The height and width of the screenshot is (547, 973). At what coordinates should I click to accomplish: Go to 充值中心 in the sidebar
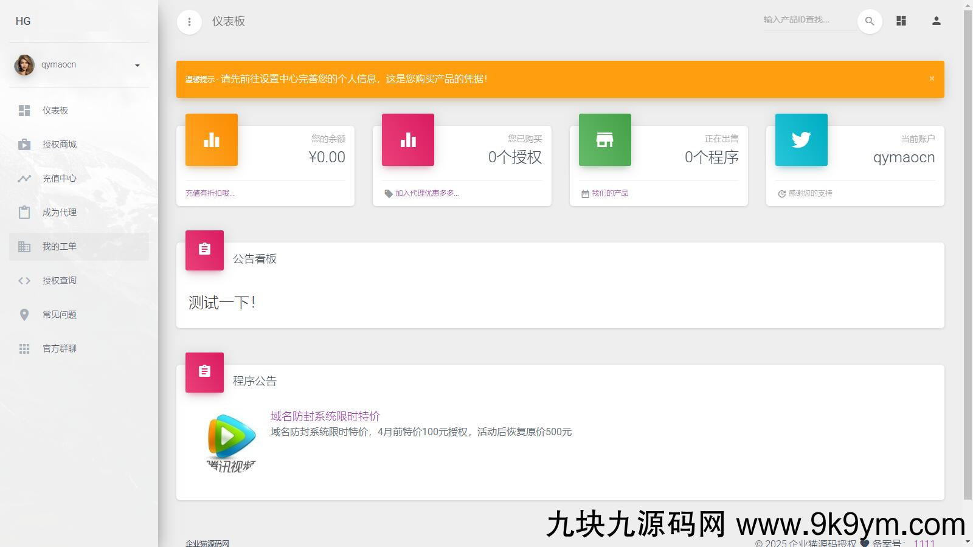(x=59, y=179)
